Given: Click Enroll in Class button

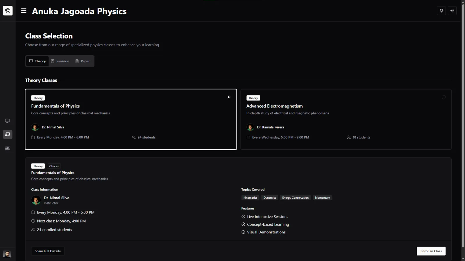Looking at the screenshot, I should pyautogui.click(x=431, y=251).
